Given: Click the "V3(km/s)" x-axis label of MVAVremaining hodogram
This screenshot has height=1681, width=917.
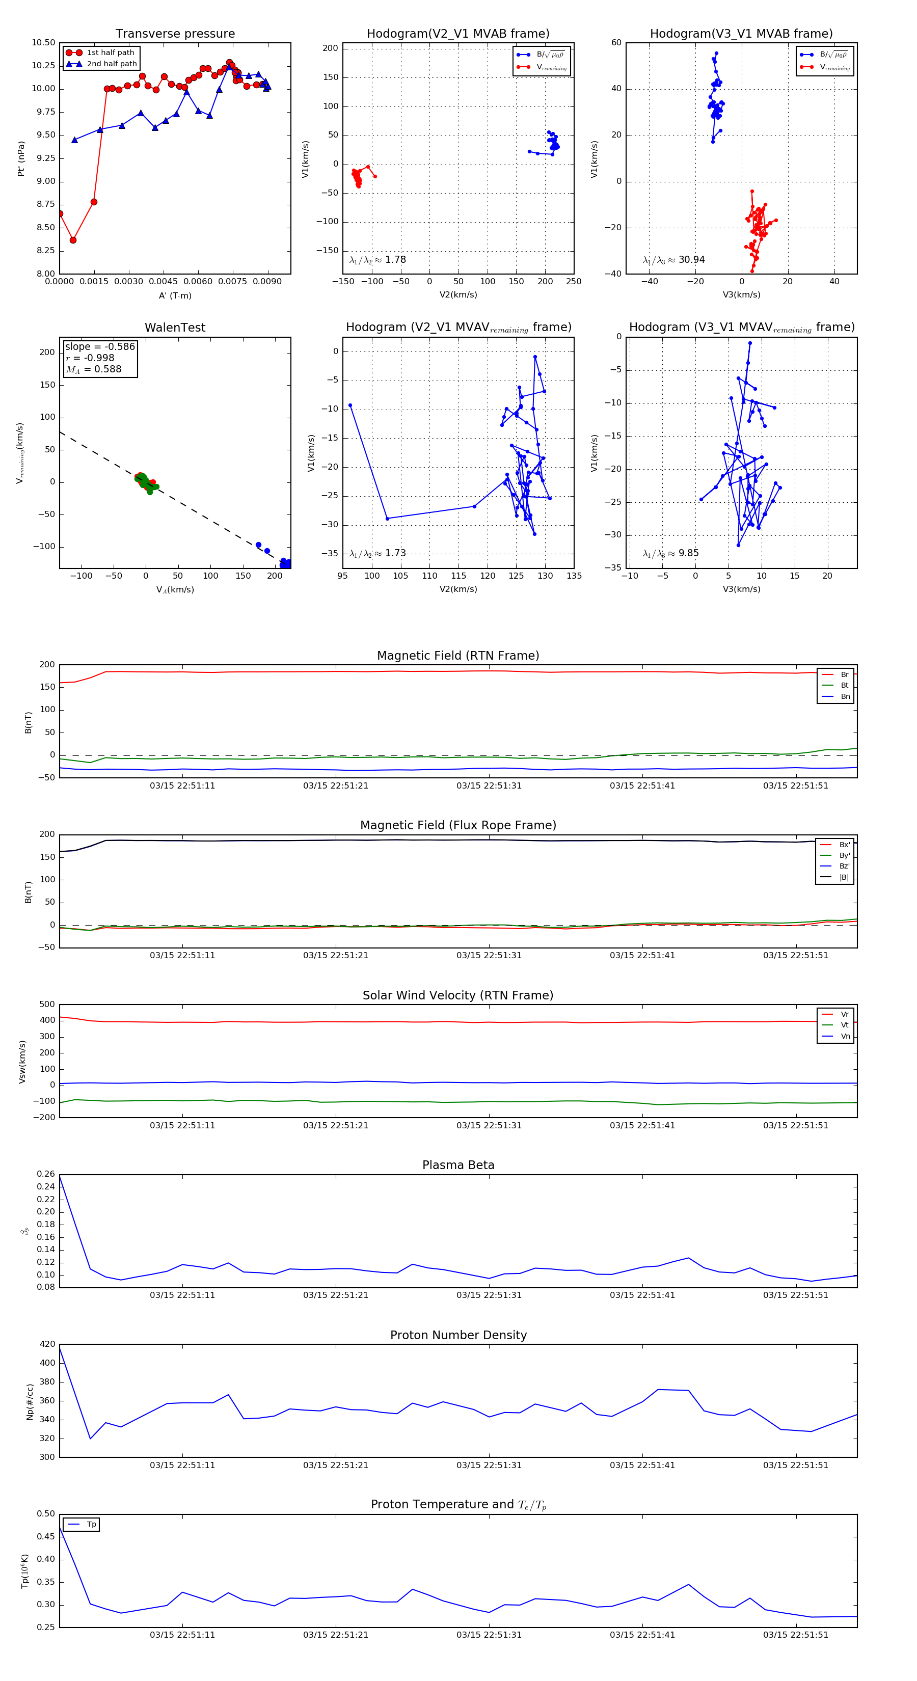Looking at the screenshot, I should 741,589.
